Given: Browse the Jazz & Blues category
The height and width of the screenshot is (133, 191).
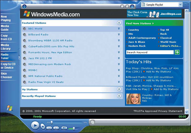Looking at the screenshot, I should pos(136,42).
